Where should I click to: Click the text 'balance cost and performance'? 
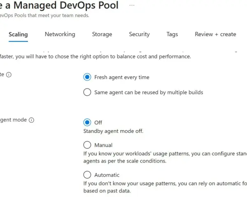[154, 56]
